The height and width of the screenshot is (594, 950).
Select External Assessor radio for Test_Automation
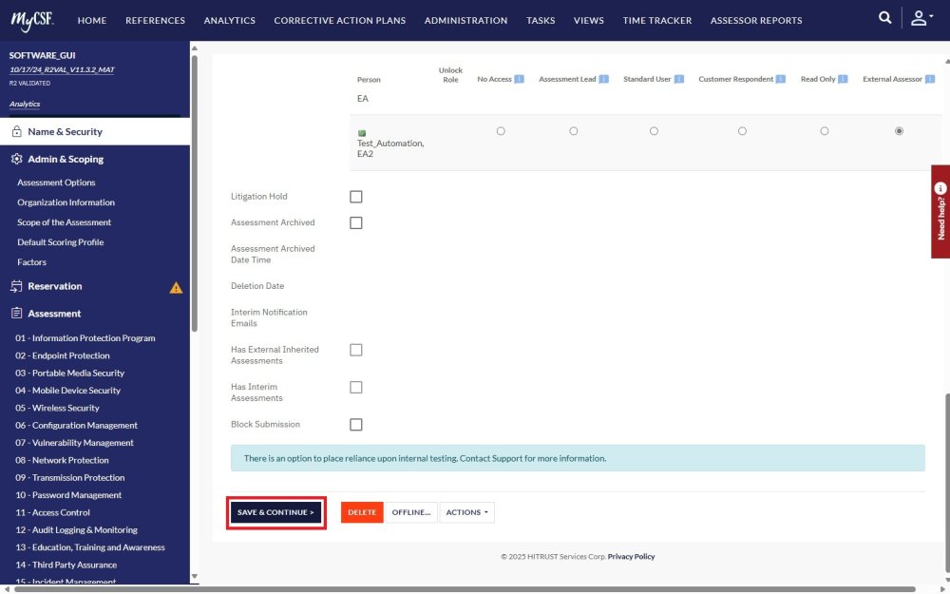click(x=899, y=131)
